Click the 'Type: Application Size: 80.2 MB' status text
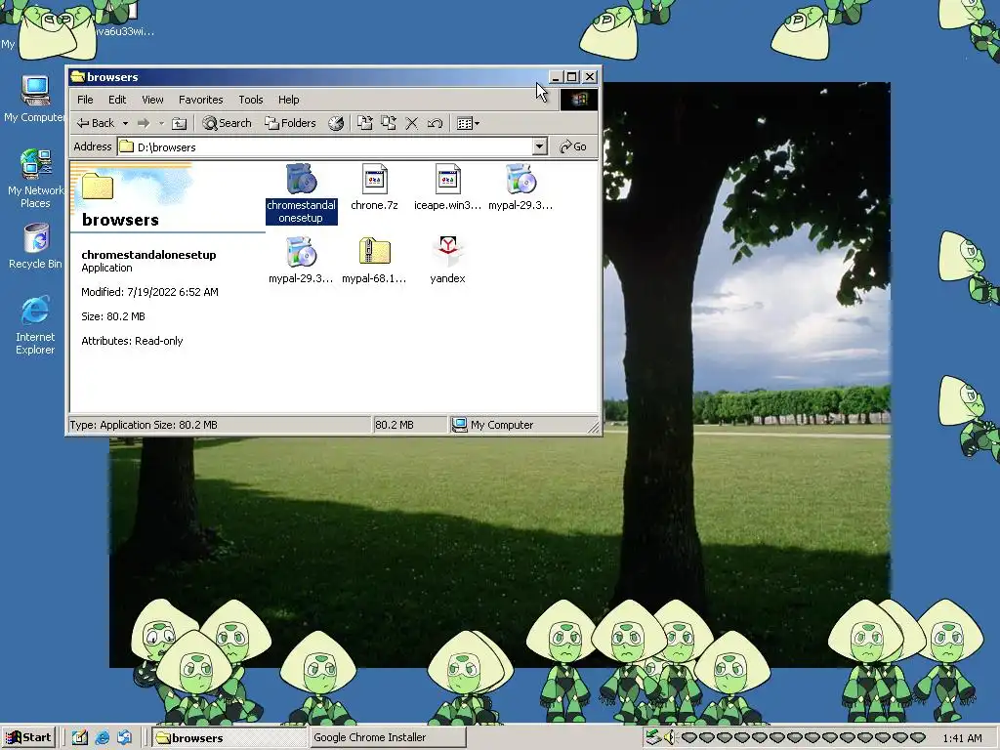The width and height of the screenshot is (1000, 750). click(144, 425)
